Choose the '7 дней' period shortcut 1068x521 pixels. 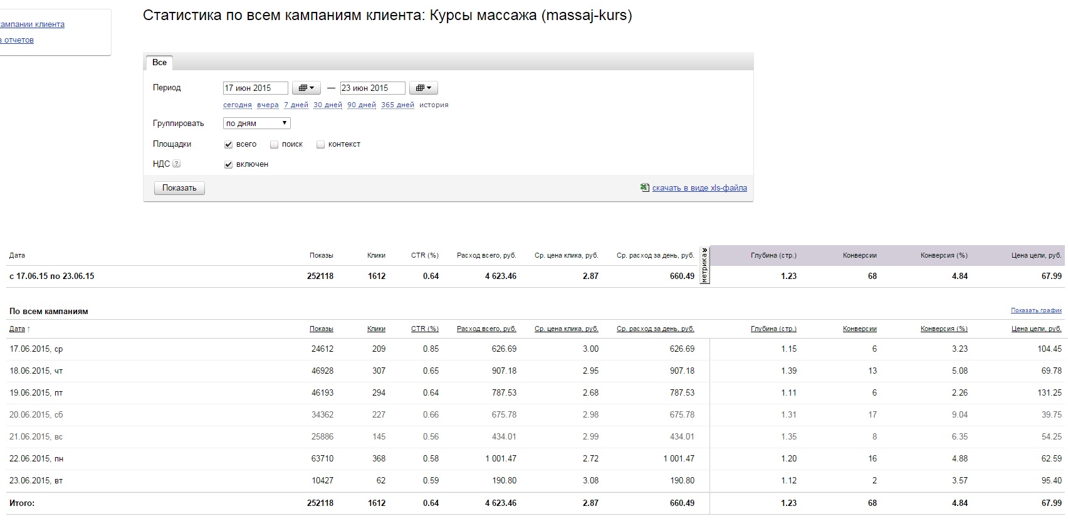(x=296, y=105)
